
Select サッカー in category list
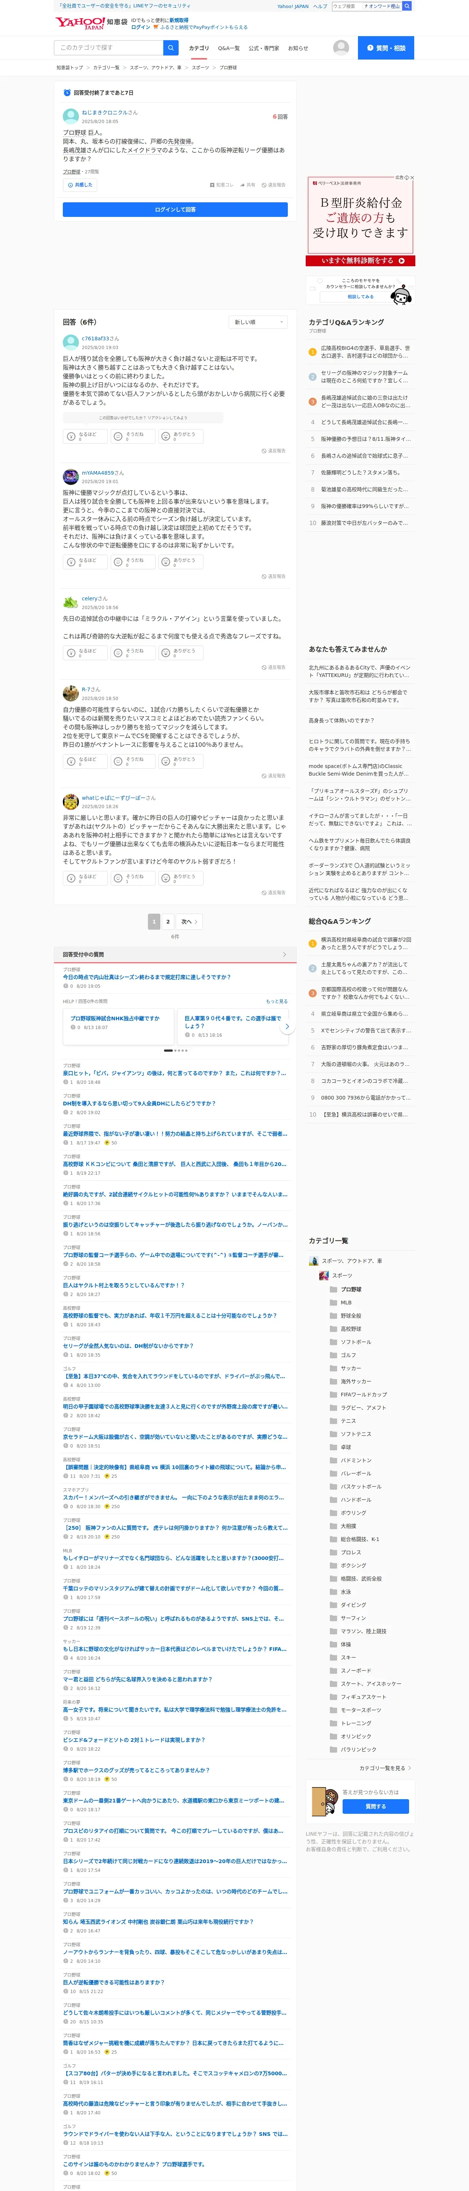click(x=351, y=1369)
